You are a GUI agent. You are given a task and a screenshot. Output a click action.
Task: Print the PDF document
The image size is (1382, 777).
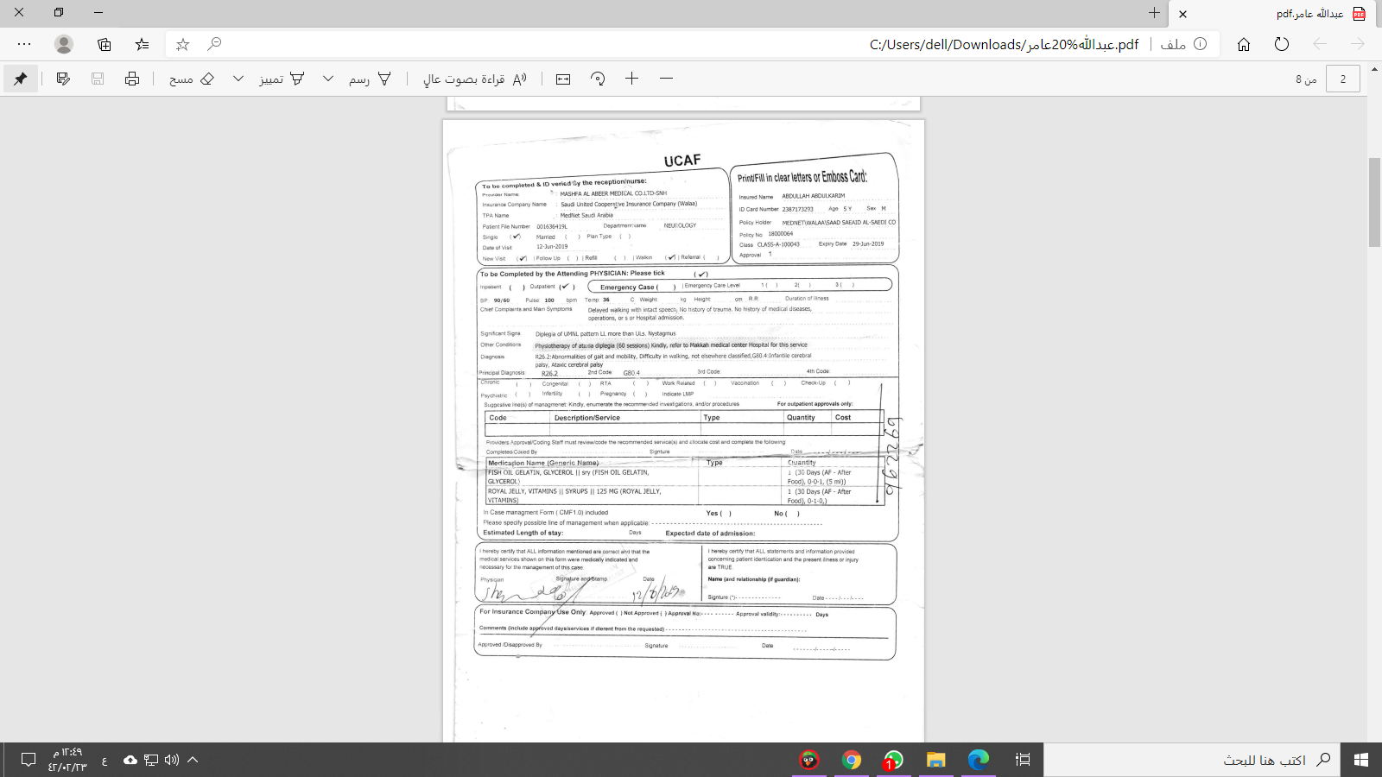click(132, 79)
